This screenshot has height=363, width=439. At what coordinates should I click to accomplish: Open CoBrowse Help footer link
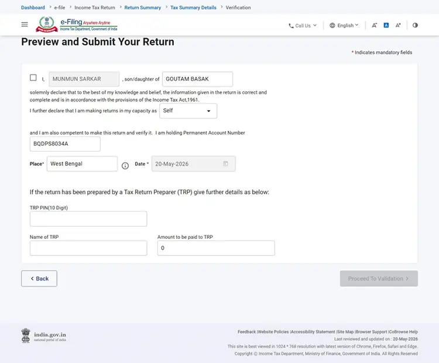403,331
